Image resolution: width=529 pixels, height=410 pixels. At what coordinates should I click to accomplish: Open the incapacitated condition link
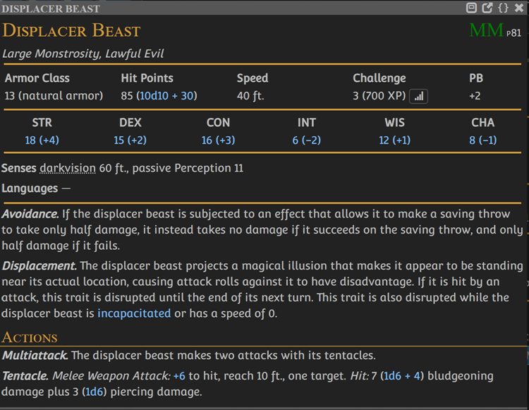(x=134, y=313)
